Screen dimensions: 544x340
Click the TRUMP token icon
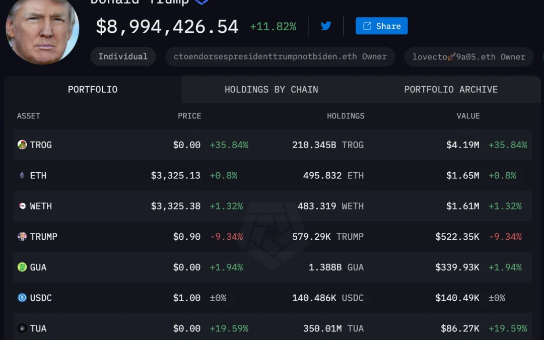click(22, 237)
